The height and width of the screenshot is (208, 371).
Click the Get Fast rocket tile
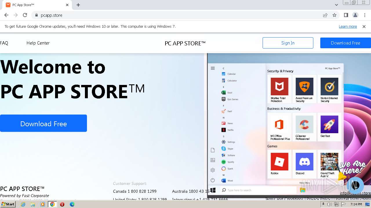pos(329,127)
